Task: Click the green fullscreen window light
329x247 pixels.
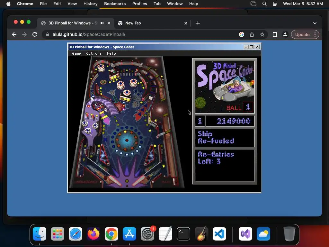Action: click(29, 22)
